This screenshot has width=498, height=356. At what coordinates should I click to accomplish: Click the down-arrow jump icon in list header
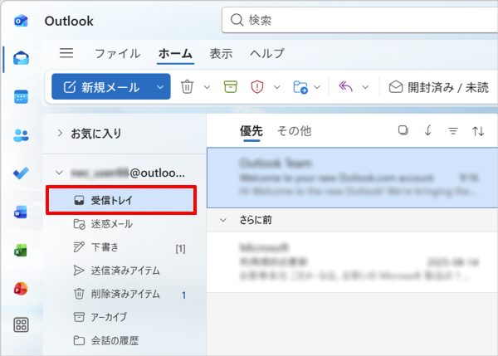point(427,130)
